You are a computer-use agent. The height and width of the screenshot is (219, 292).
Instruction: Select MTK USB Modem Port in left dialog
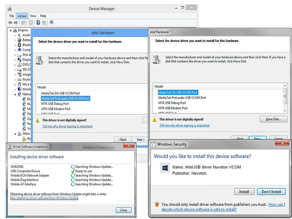[56, 109]
